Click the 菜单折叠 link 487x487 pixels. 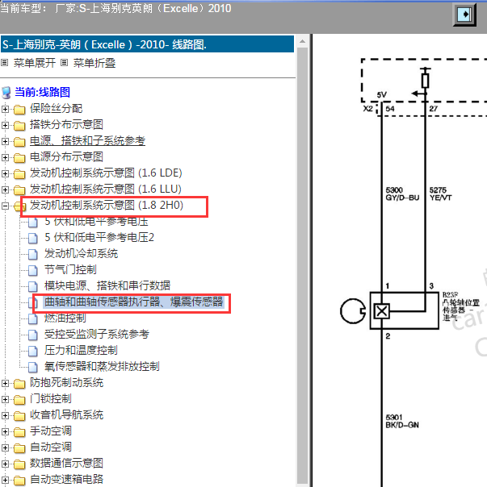(94, 63)
